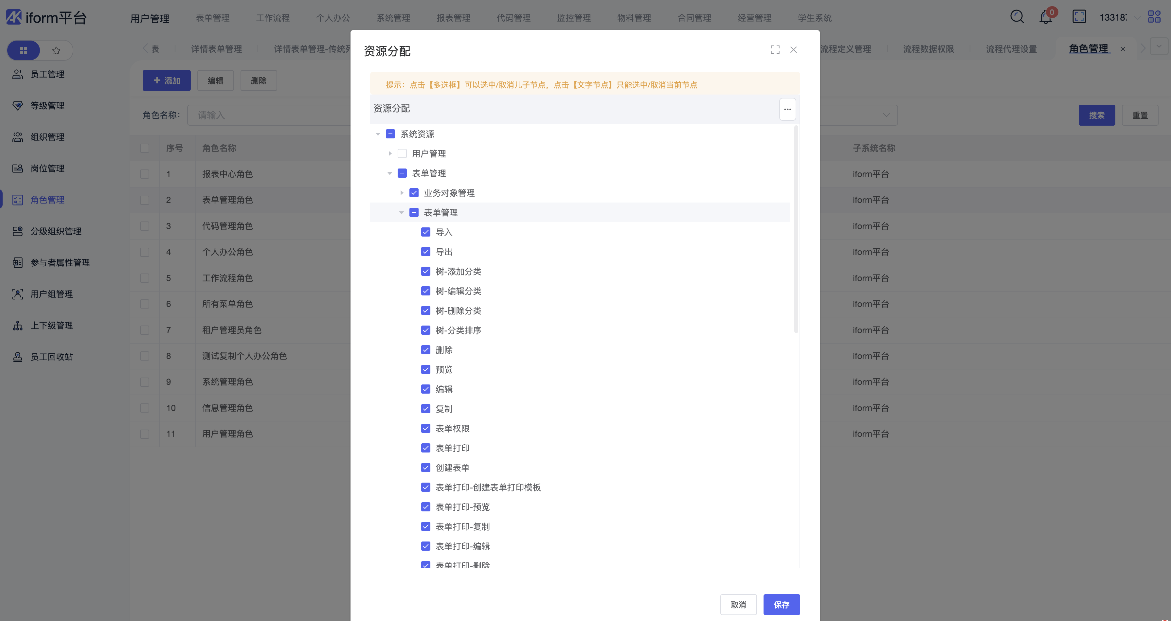Click the favorites star icon in sidebar
The width and height of the screenshot is (1171, 621).
(56, 50)
